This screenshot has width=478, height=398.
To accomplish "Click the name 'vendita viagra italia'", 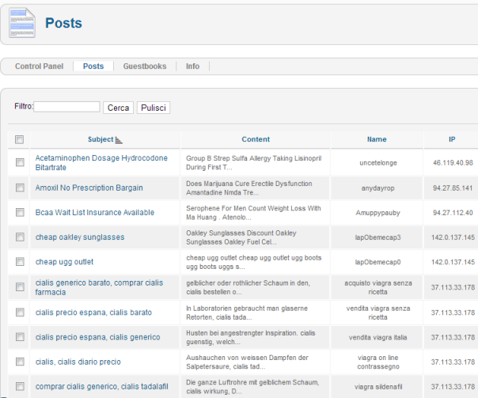I will pos(378,337).
